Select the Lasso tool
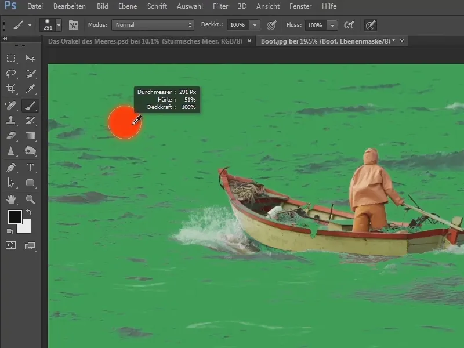464x348 pixels. click(11, 74)
